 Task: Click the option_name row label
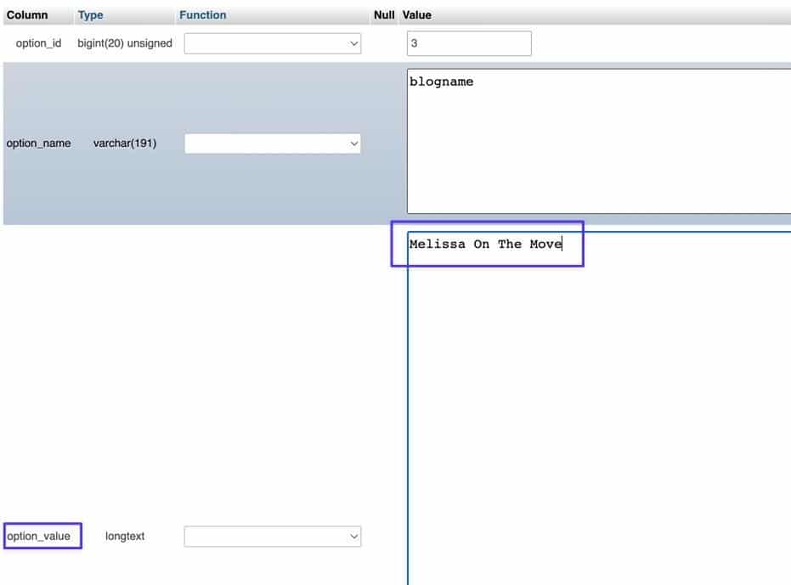click(x=38, y=143)
